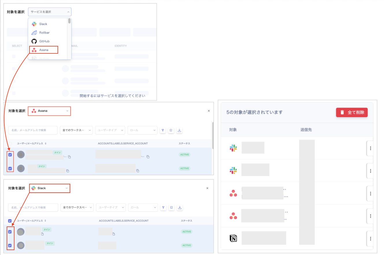The image size is (384, 255).
Task: Click ACCOUNTS.LABELS.SERVICE_ACCOUNT header in the Asana panel
Action: 123,143
